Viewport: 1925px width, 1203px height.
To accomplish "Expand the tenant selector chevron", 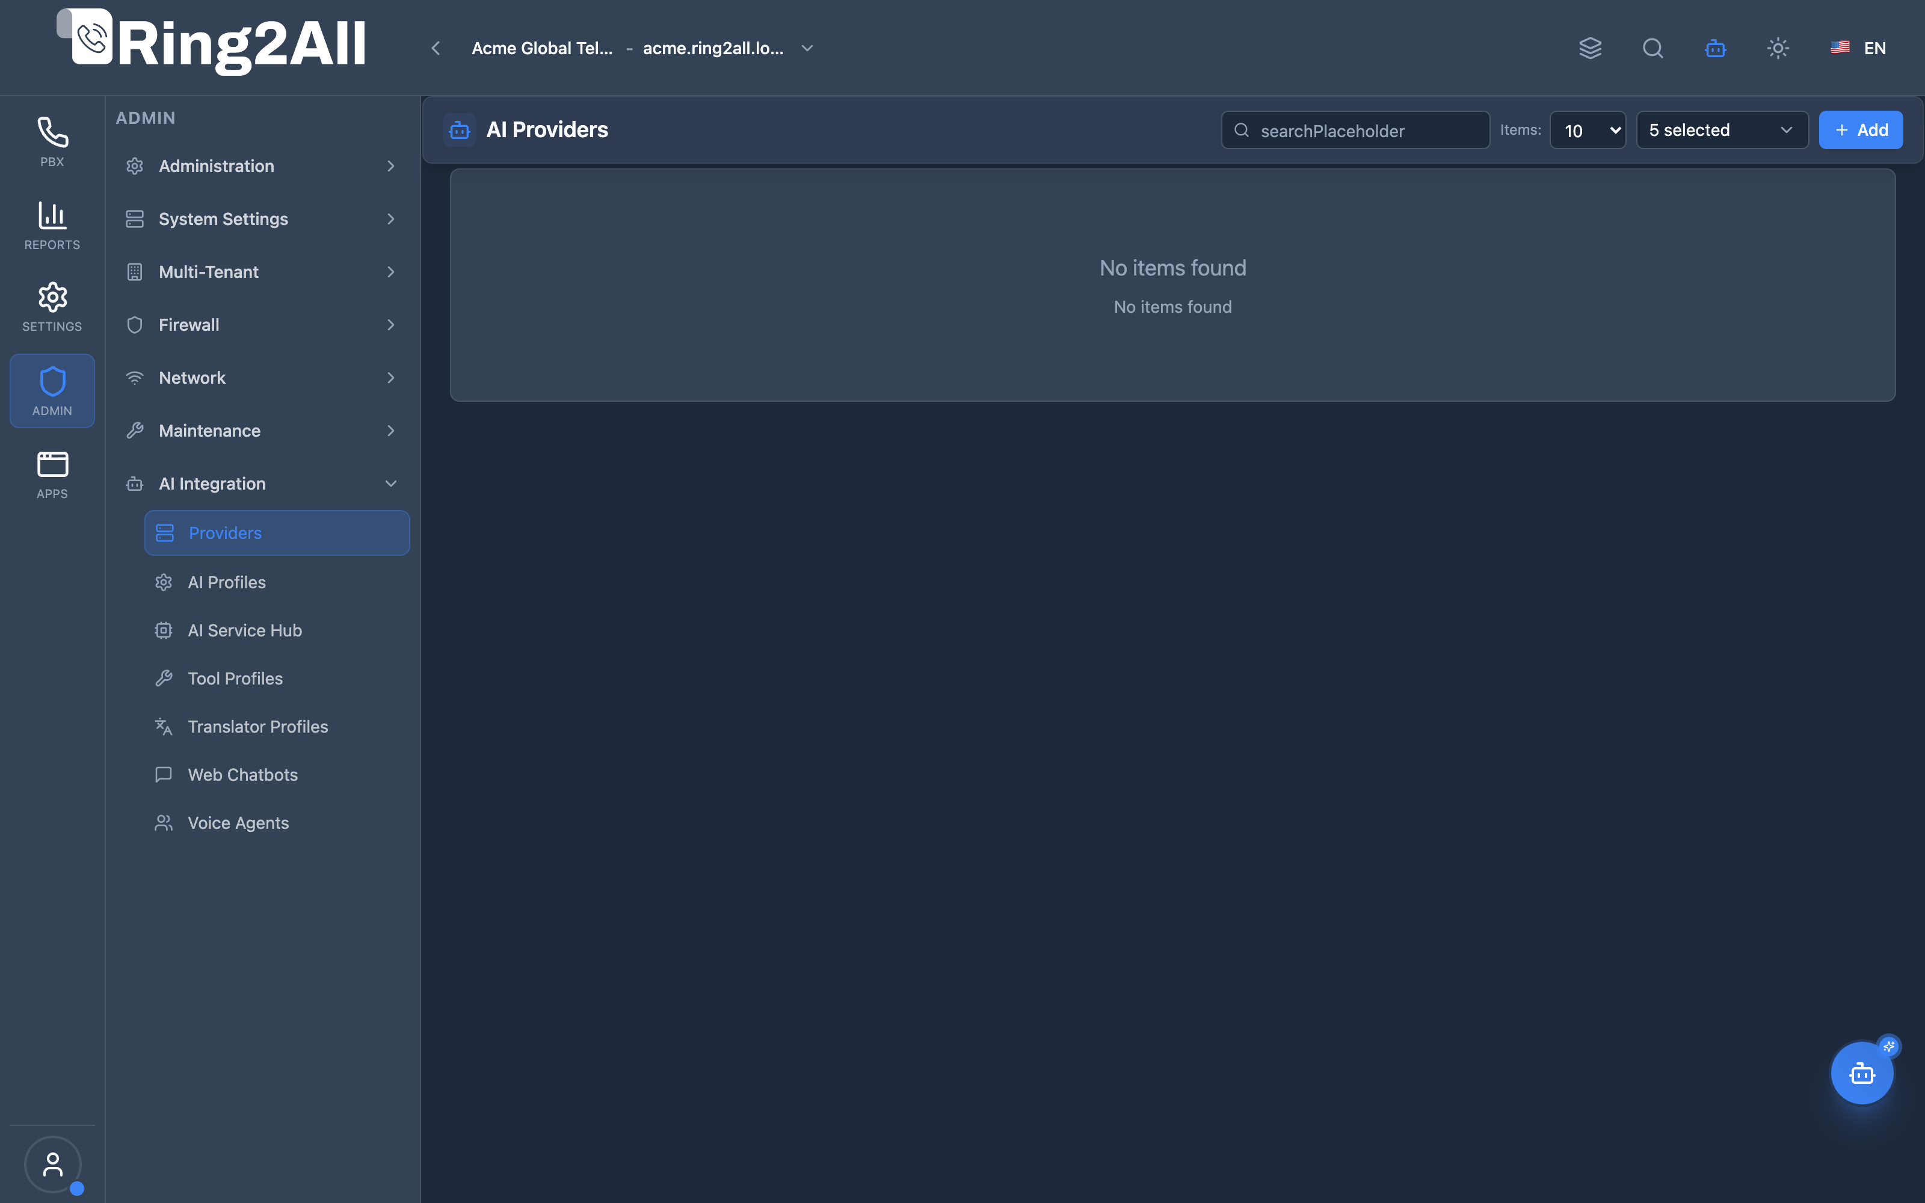I will [x=807, y=48].
